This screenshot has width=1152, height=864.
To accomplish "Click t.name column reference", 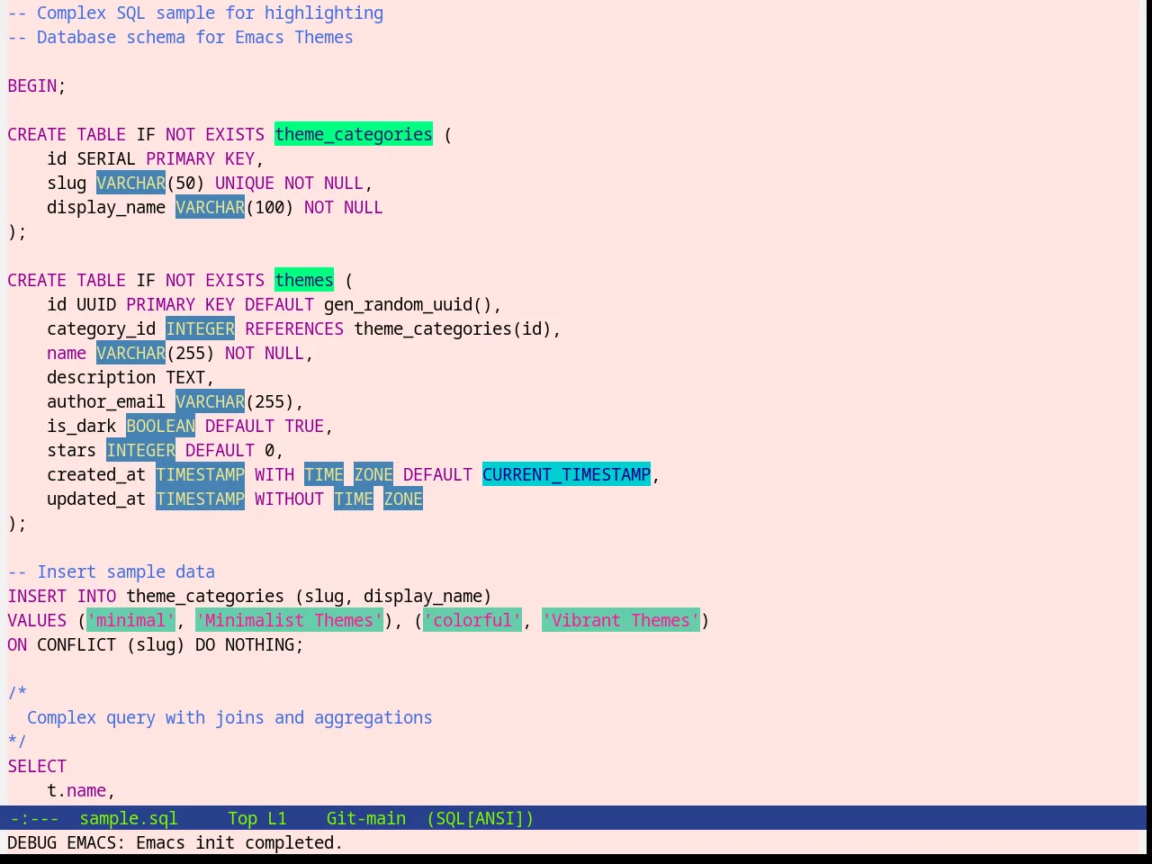I will [76, 790].
